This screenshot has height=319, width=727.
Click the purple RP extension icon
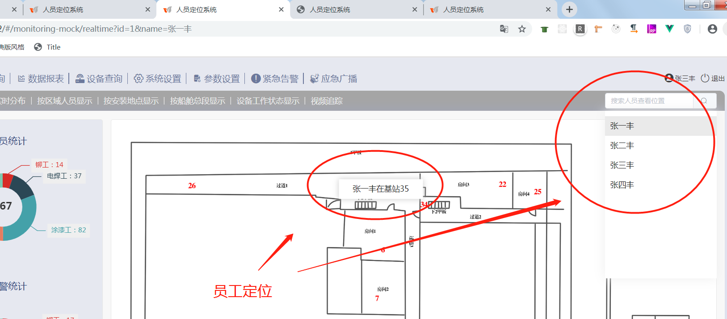coord(651,29)
